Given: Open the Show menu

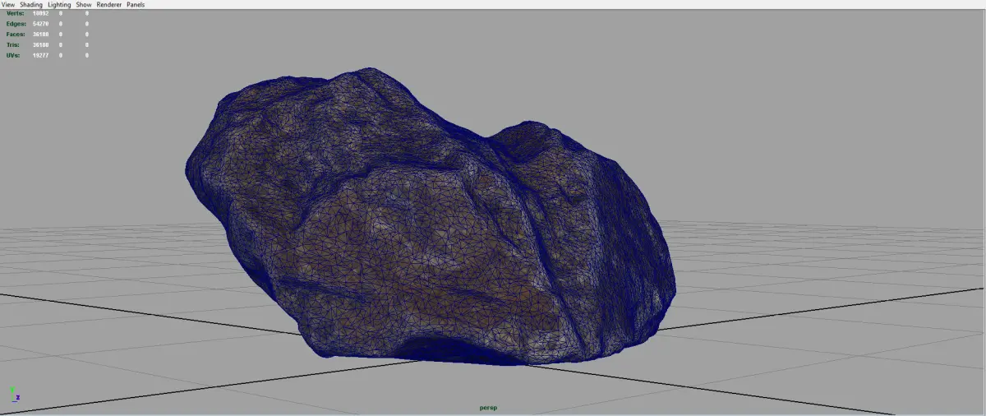Looking at the screenshot, I should [x=84, y=4].
